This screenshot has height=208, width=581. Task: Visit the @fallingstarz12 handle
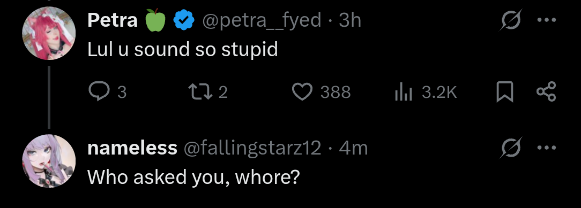252,149
